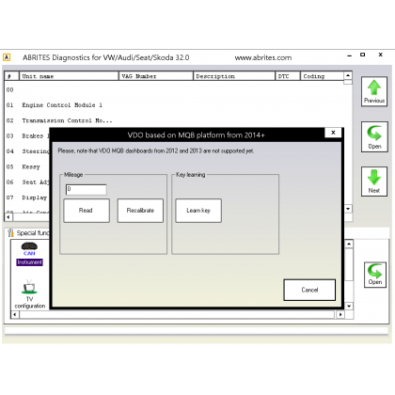Select the TV configuration icon
The image size is (395, 395).
[x=30, y=294]
